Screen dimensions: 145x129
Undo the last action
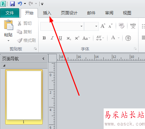20,4
